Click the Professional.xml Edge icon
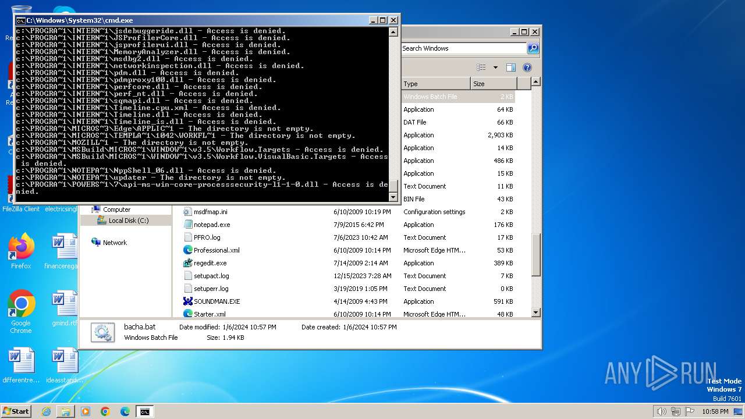The height and width of the screenshot is (419, 745). click(x=188, y=250)
